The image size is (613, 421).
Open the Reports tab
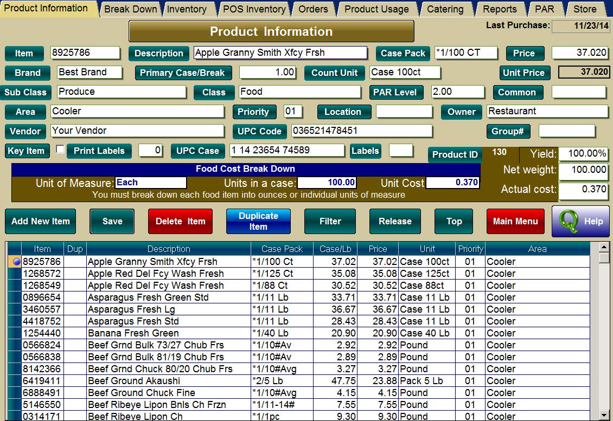500,9
